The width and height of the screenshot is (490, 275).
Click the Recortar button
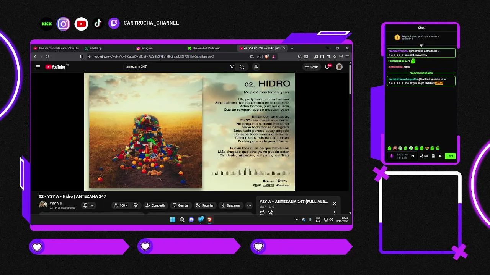205,205
